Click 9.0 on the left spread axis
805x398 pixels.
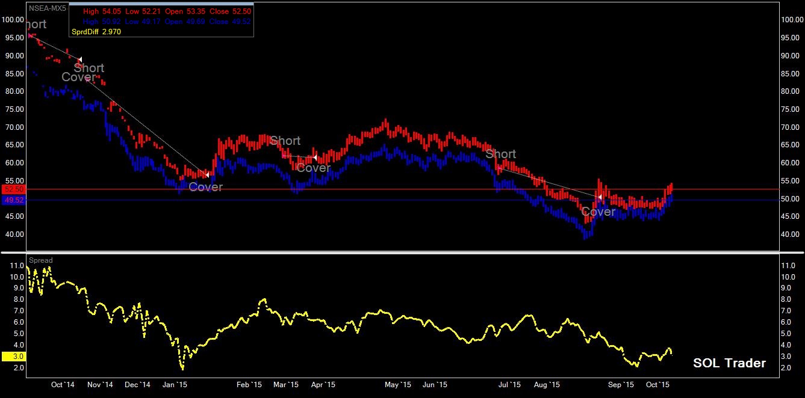pyautogui.click(x=17, y=288)
